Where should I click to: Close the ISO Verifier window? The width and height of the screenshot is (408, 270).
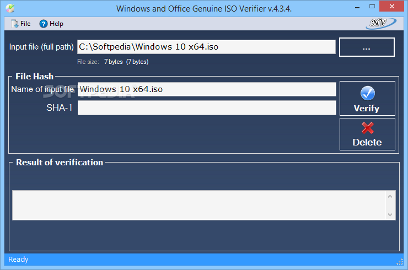391,7
